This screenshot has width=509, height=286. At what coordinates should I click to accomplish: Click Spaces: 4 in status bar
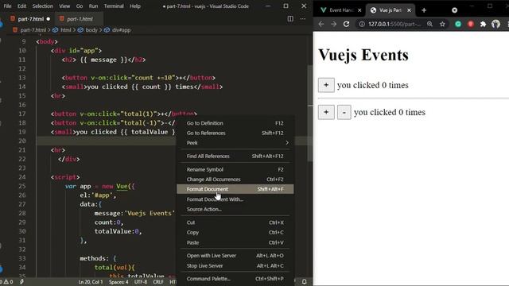pos(119,282)
